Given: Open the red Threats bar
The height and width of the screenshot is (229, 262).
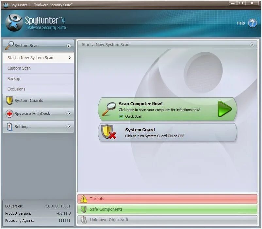Looking at the screenshot, I should (168, 199).
